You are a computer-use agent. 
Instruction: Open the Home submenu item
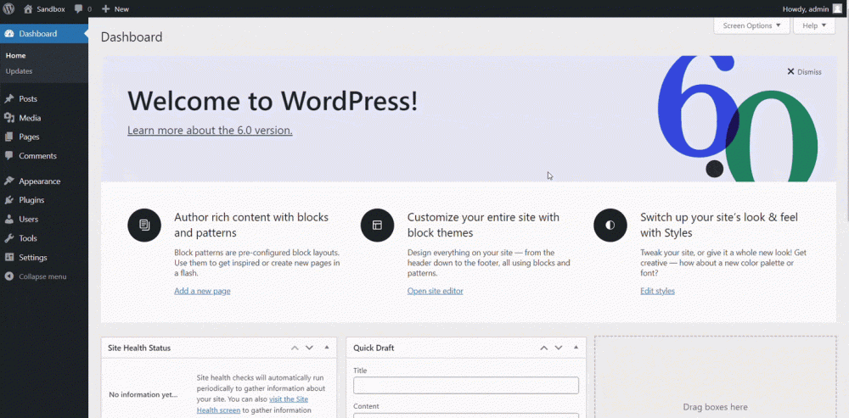click(x=15, y=55)
